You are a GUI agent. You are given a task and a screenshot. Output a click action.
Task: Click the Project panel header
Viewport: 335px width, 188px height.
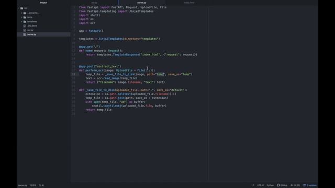click(x=43, y=3)
